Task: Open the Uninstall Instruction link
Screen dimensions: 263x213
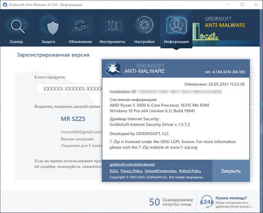Action: 161,171
